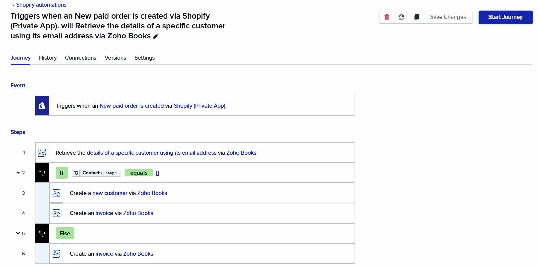
Task: Click the Contacts Step 1 condition chip
Action: (96, 173)
